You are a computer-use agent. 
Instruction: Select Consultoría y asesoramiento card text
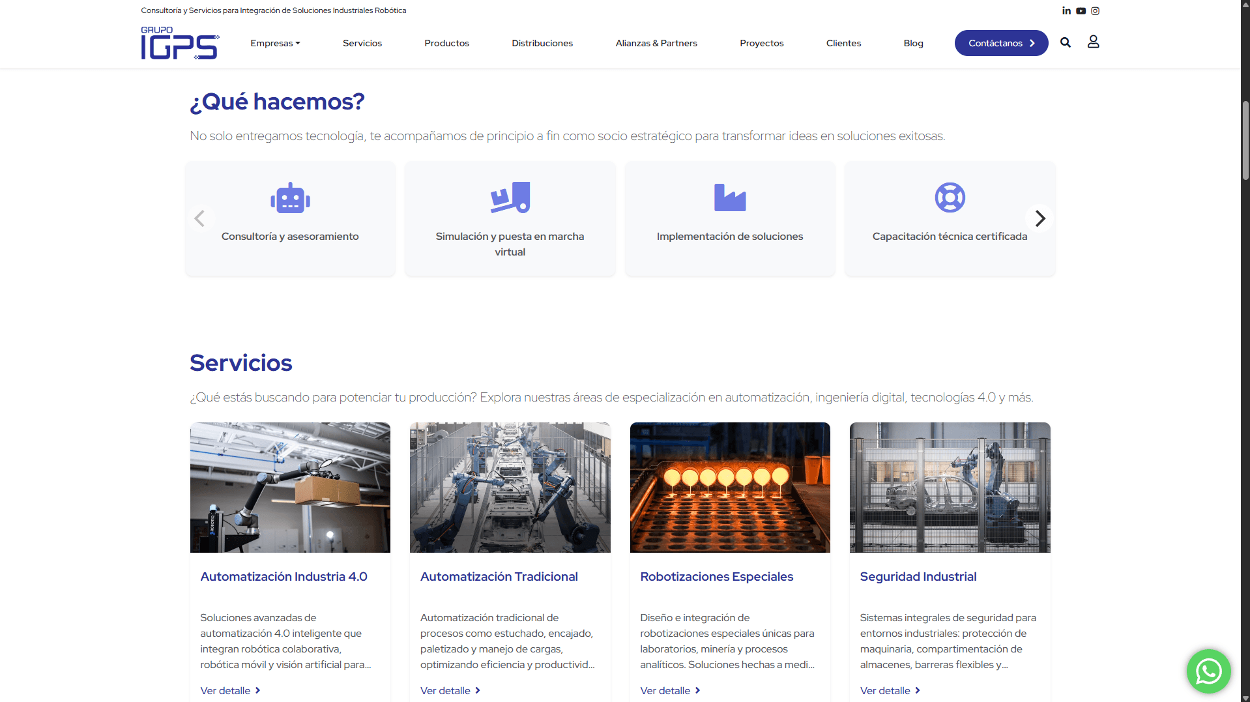pyautogui.click(x=290, y=236)
